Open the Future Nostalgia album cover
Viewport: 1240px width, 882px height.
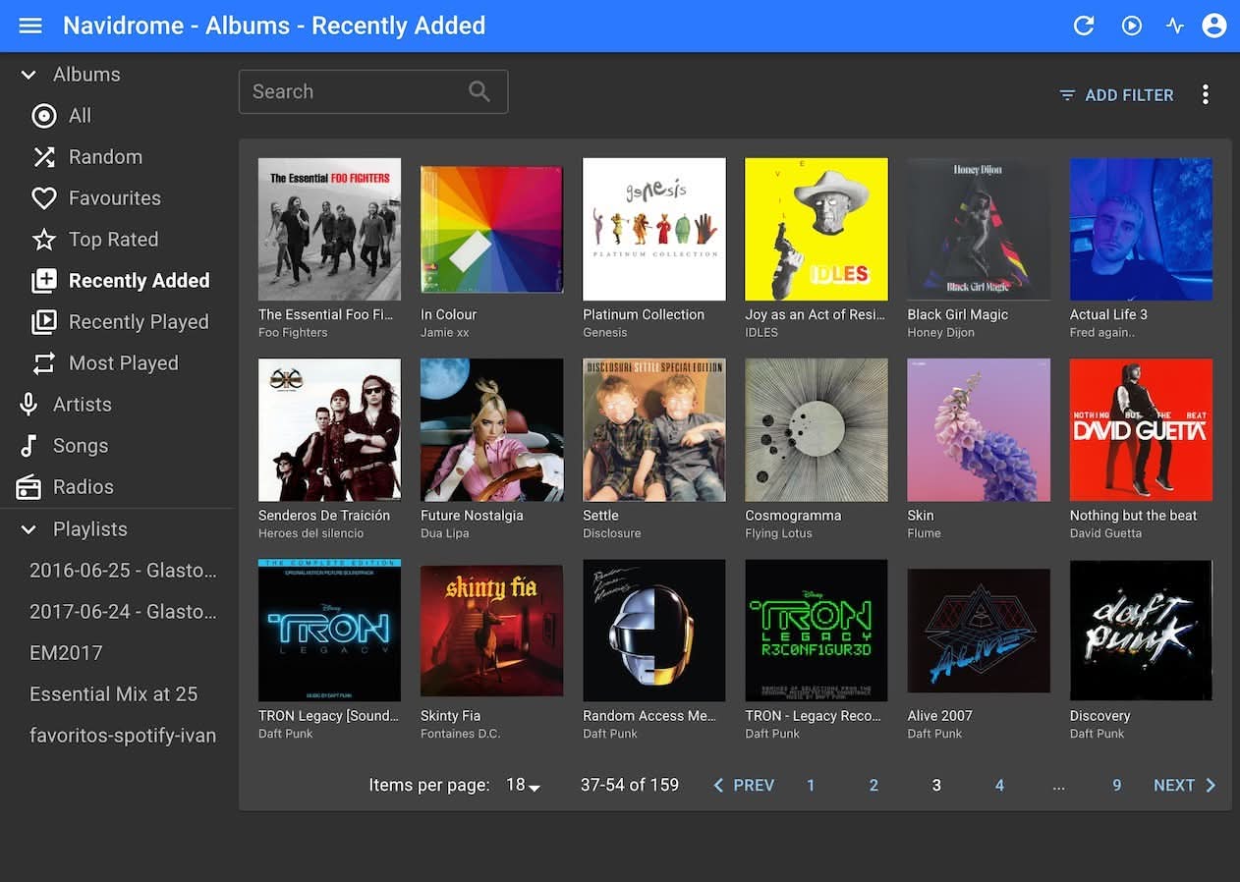[491, 429]
